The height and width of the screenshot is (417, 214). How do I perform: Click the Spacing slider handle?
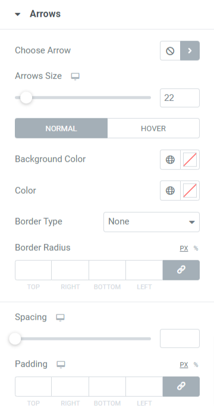click(15, 339)
